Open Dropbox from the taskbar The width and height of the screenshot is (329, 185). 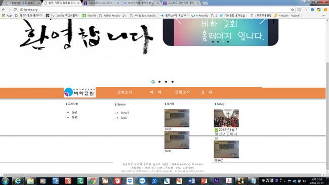point(130,181)
